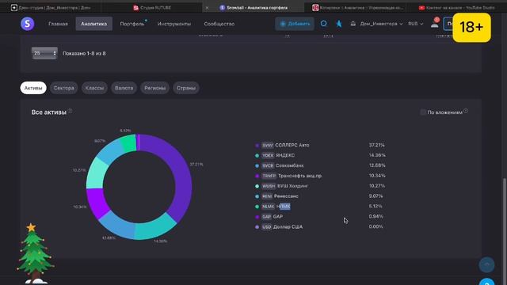This screenshot has height=285, width=507.
Task: Click the large purple 37.21% donut segment
Action: pyautogui.click(x=181, y=176)
